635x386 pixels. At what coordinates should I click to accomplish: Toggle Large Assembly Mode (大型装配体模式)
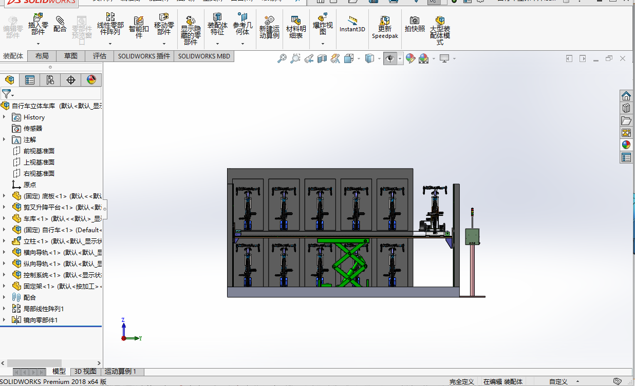click(x=440, y=30)
